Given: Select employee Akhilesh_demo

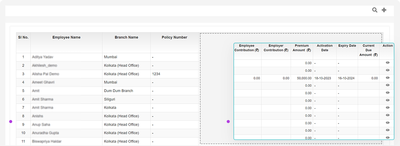Looking at the screenshot, I should pos(45,66).
